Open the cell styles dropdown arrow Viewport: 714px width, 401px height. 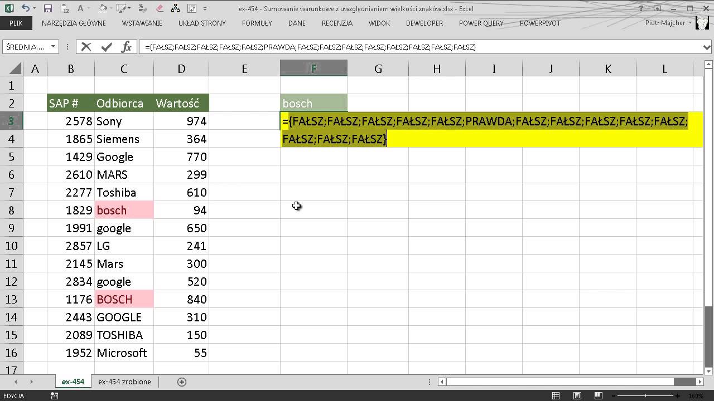pos(129,8)
